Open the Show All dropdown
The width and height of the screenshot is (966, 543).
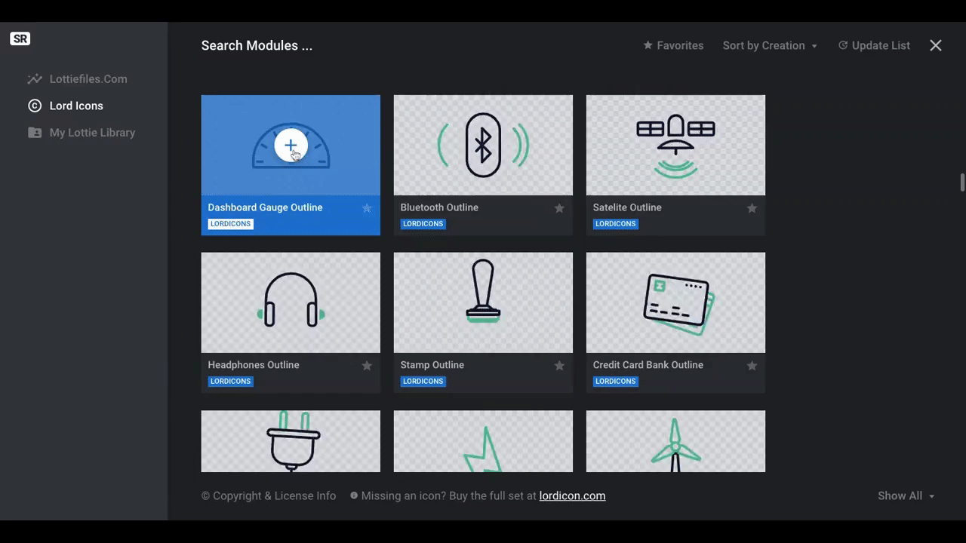pyautogui.click(x=906, y=495)
